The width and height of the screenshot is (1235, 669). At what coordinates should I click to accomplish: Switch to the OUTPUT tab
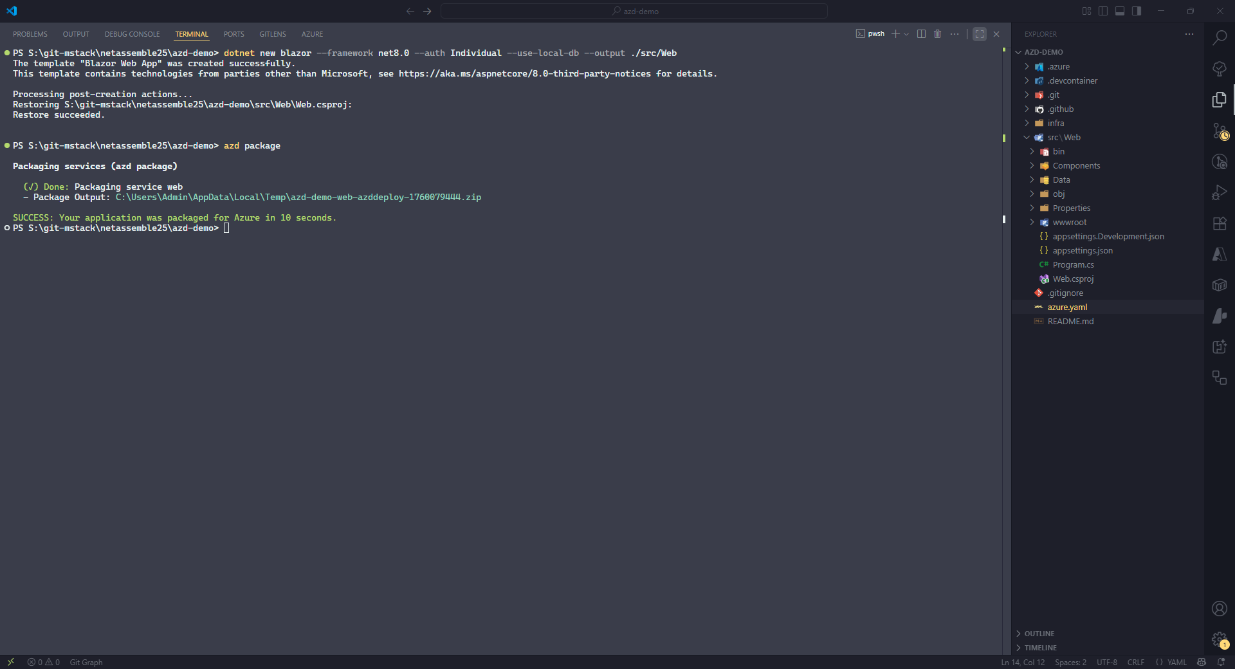click(75, 34)
